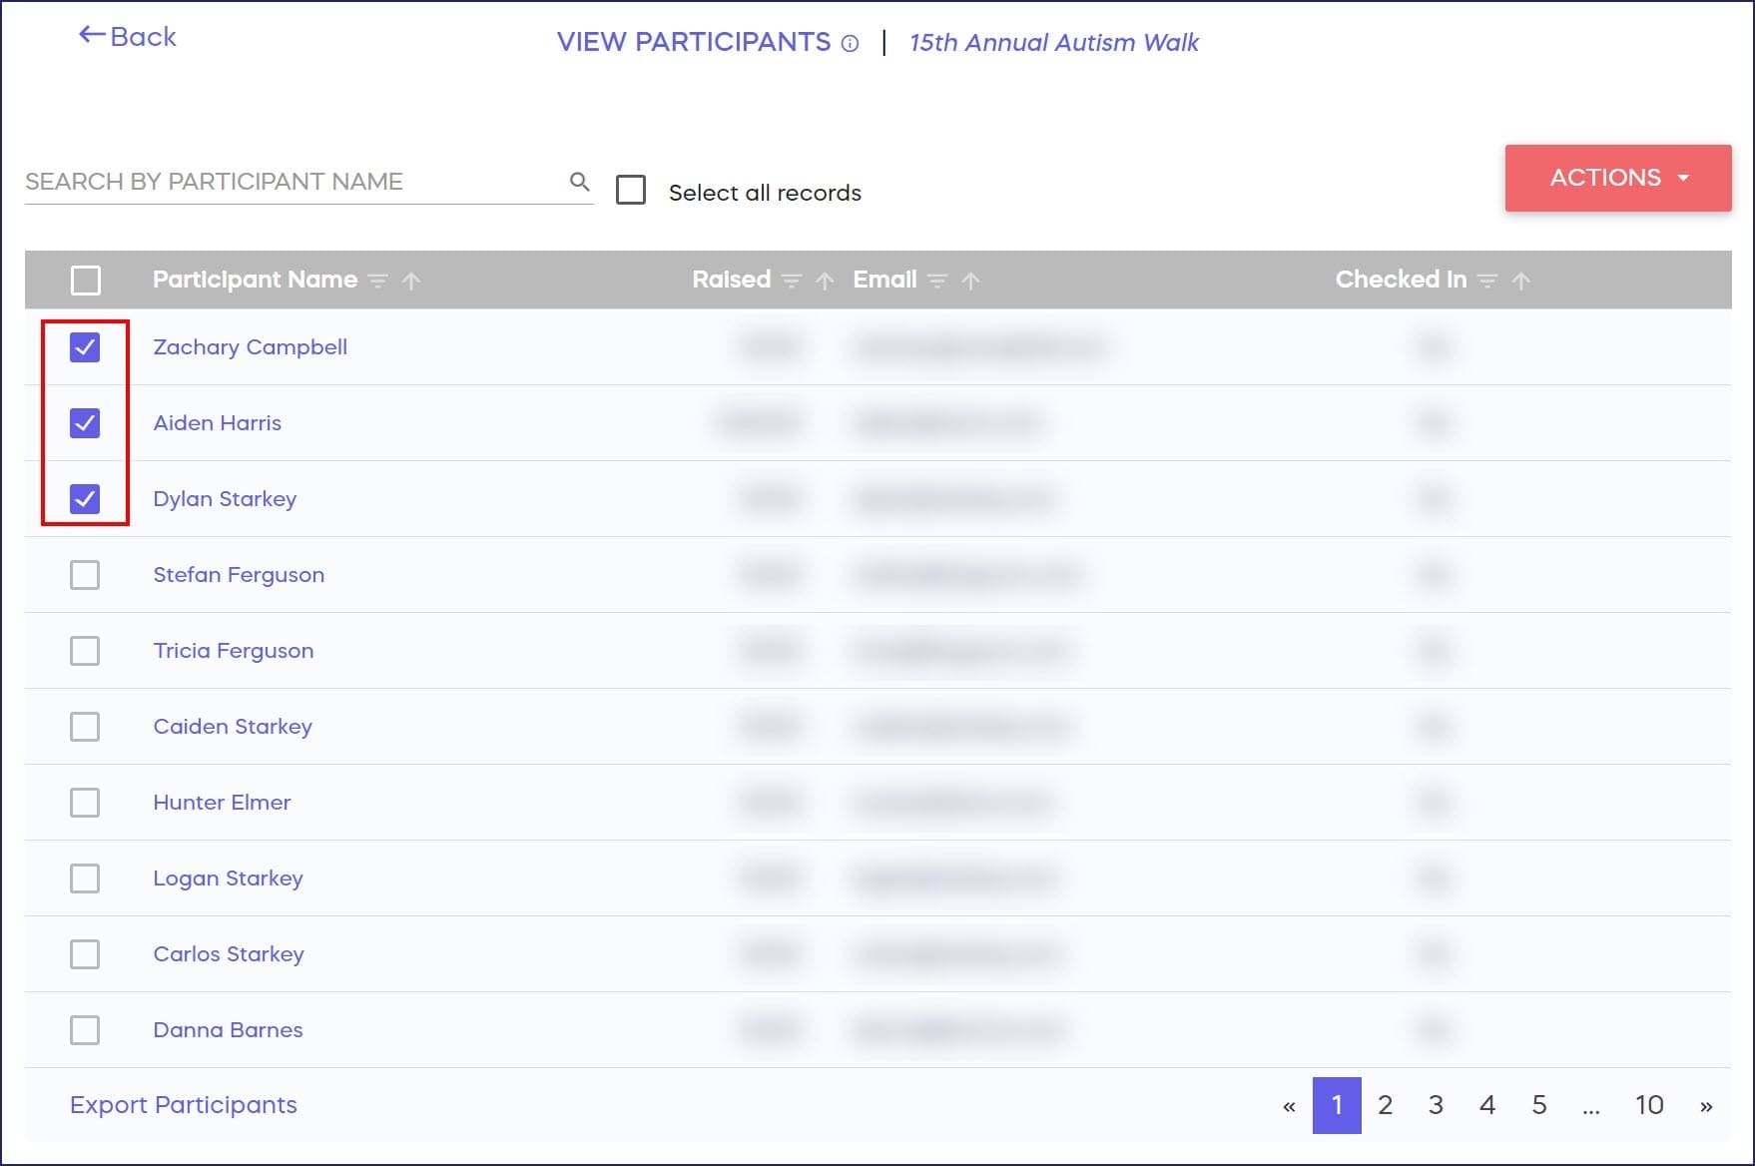The height and width of the screenshot is (1166, 1755).
Task: Go to page 2 of participants
Action: [x=1385, y=1105]
